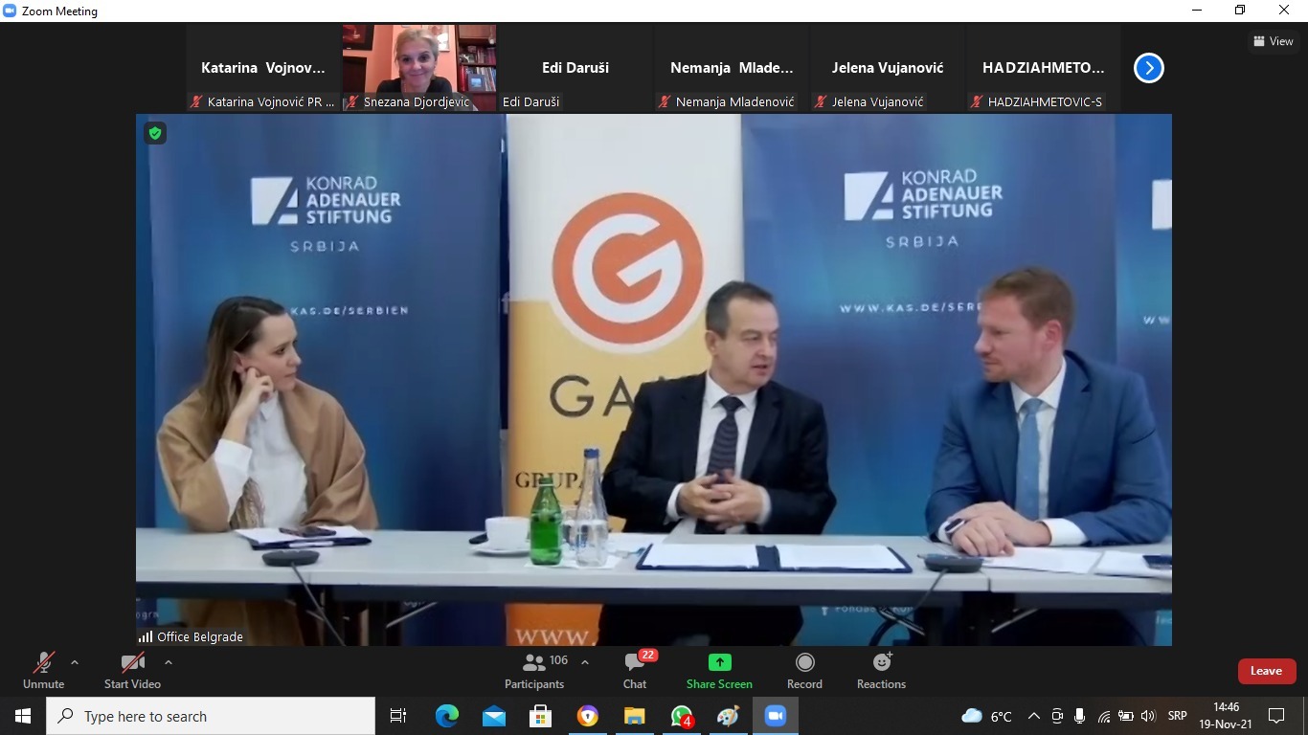Open the Paint palette app on the taskbar

(729, 716)
